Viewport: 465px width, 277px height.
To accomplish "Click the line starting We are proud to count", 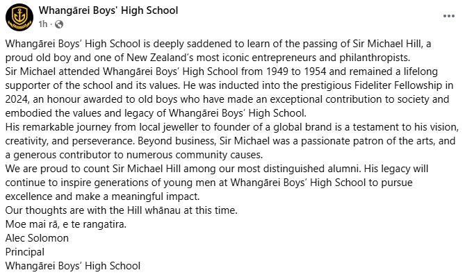I will (x=217, y=169).
